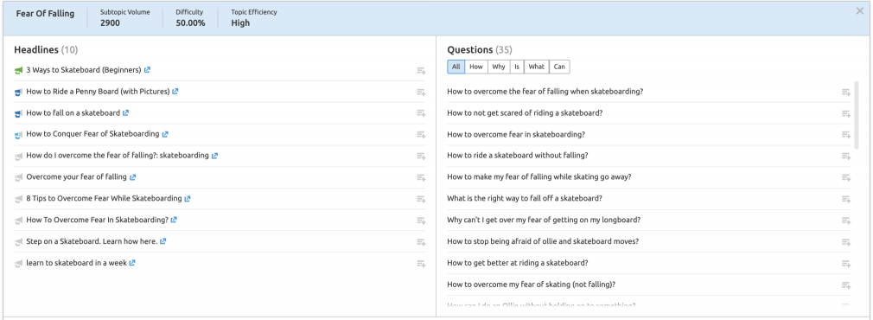Viewport: 873px width, 320px height.
Task: Add How do I overcome the fear of falling headline to list
Action: pos(422,156)
